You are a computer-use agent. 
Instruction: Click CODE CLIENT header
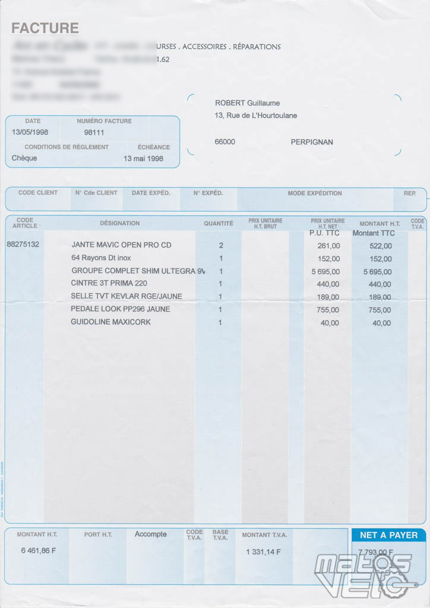[x=38, y=193]
